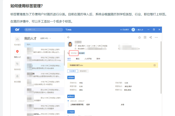Screen dimensions: 175x116
Task: Select candidate row 本科/8年工作经验/上海市
Action: (44, 51)
